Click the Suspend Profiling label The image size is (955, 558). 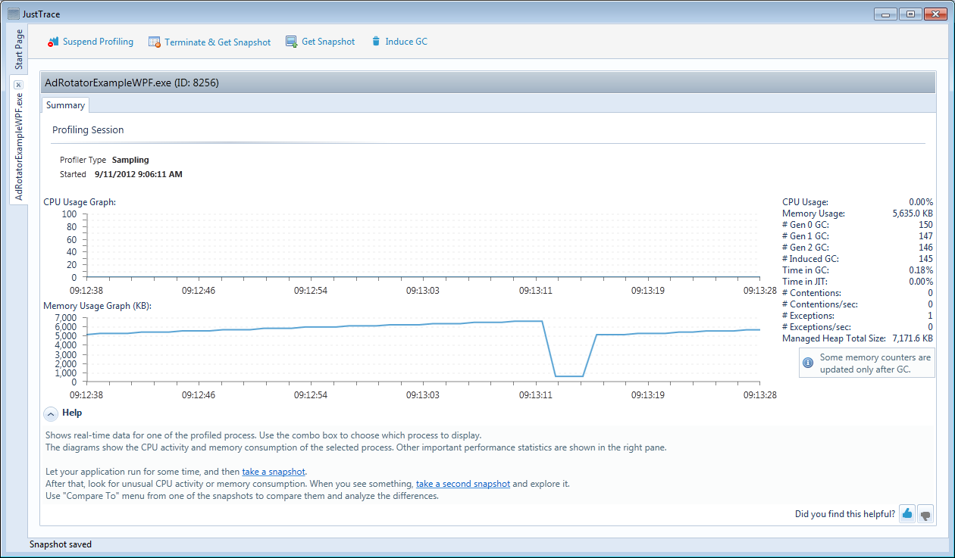98,42
